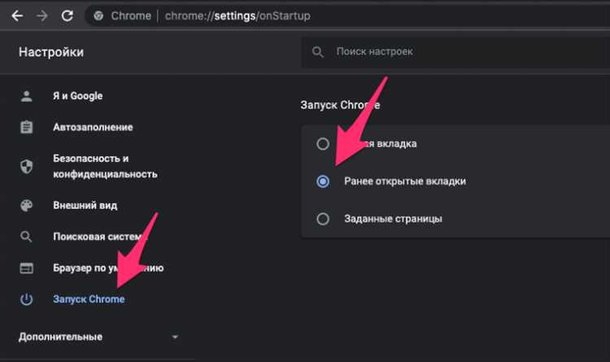
Task: Click the Настройки header title
Action: [x=50, y=53]
